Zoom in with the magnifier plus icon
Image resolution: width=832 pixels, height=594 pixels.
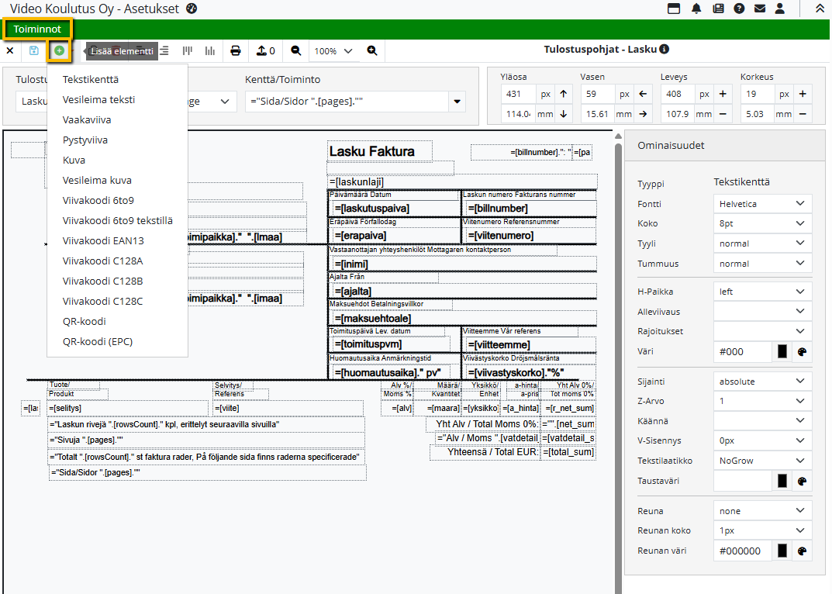[372, 50]
